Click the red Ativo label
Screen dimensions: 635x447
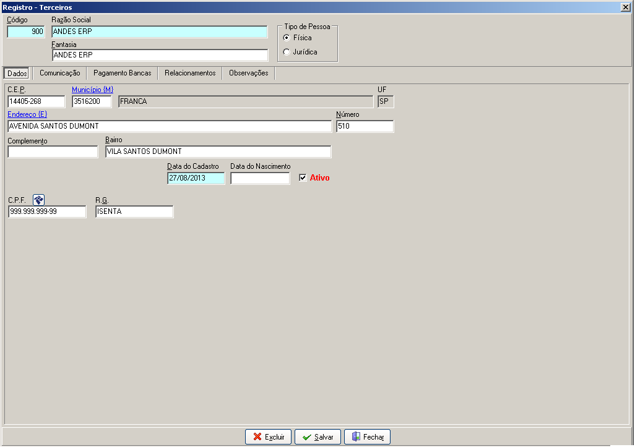pos(319,177)
